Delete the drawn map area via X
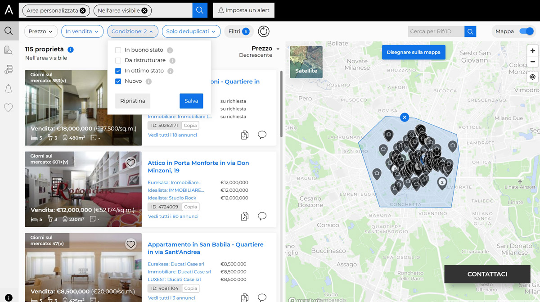The height and width of the screenshot is (302, 540). point(405,117)
